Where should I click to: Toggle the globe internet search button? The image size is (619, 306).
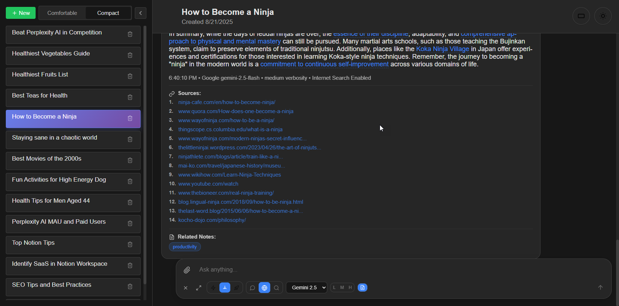[x=264, y=288]
